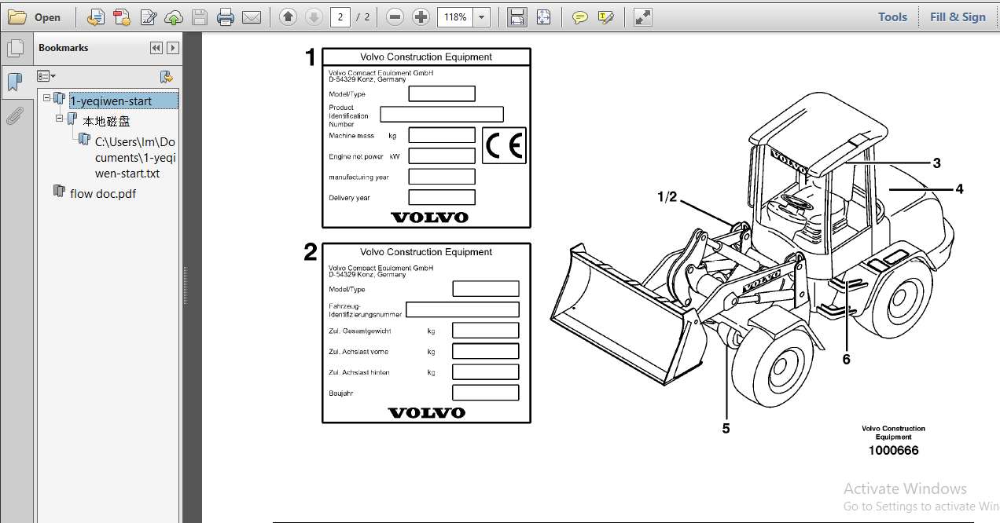Open the Fill & Sign pane
This screenshot has height=523, width=1000.
[958, 17]
